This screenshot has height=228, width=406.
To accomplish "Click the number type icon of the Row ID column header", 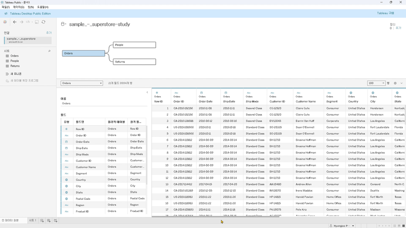I will click(156, 92).
